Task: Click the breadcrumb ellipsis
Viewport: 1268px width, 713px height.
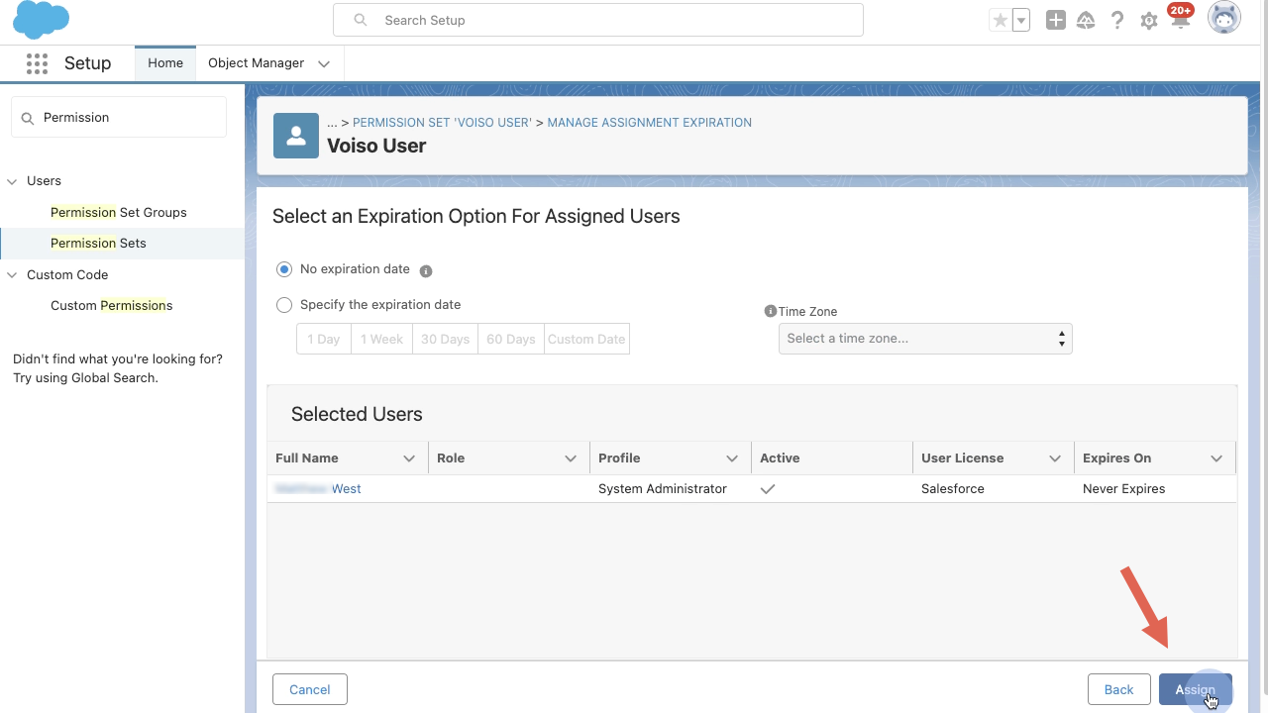Action: point(333,123)
